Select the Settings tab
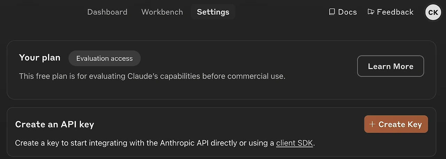This screenshot has height=159, width=446. (x=213, y=12)
